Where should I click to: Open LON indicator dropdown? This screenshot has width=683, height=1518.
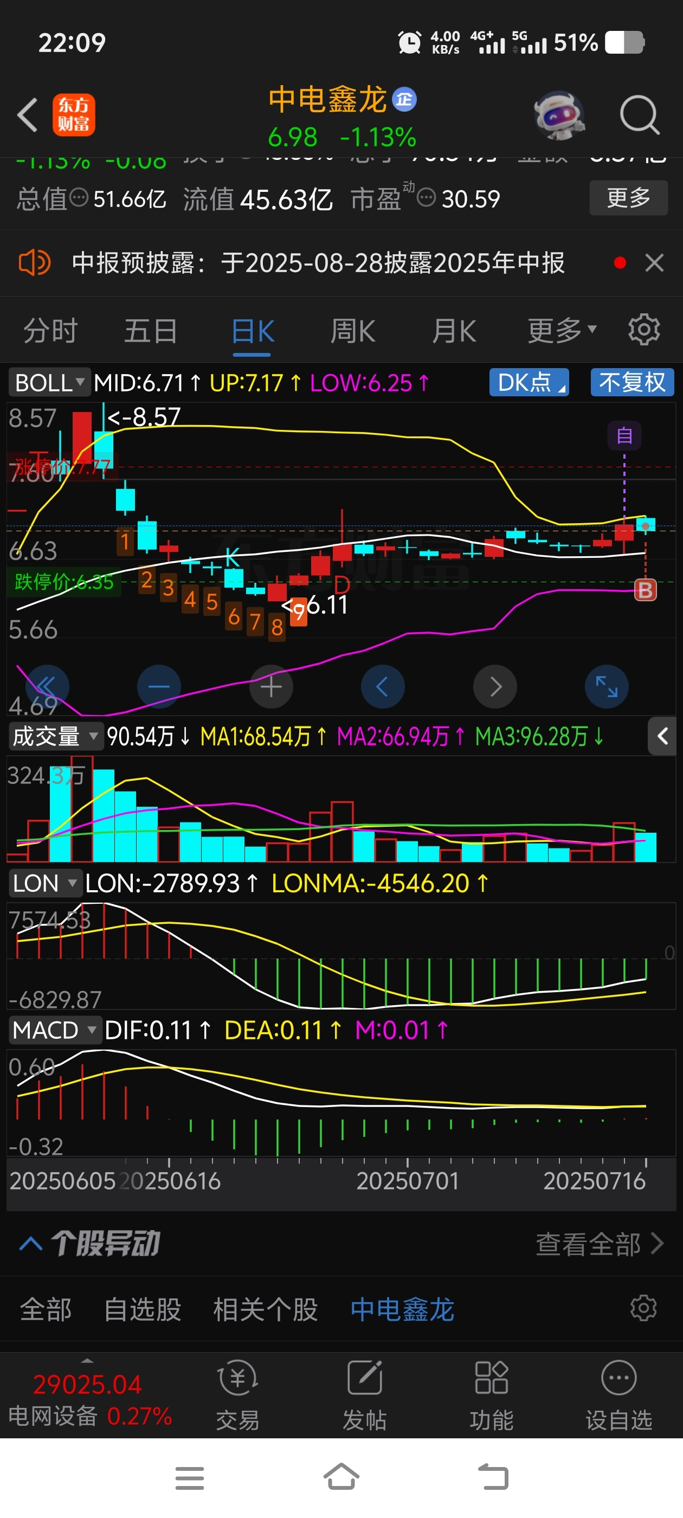point(45,883)
